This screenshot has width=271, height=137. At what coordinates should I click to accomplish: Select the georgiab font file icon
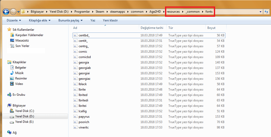click(x=75, y=68)
